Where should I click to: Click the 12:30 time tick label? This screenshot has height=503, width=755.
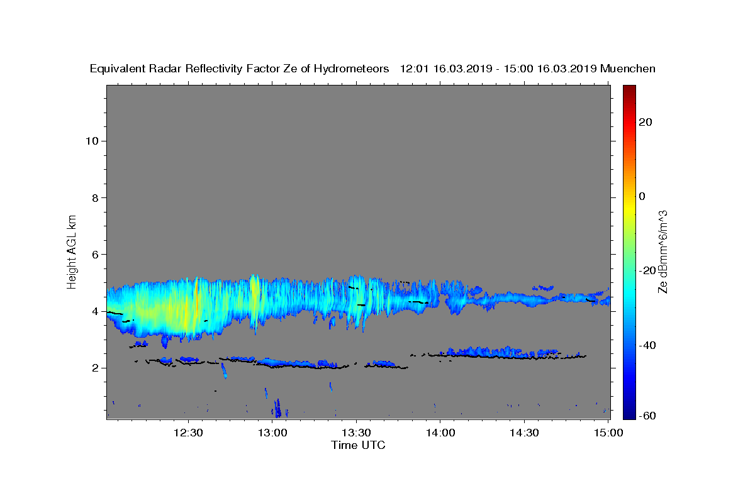pos(188,433)
